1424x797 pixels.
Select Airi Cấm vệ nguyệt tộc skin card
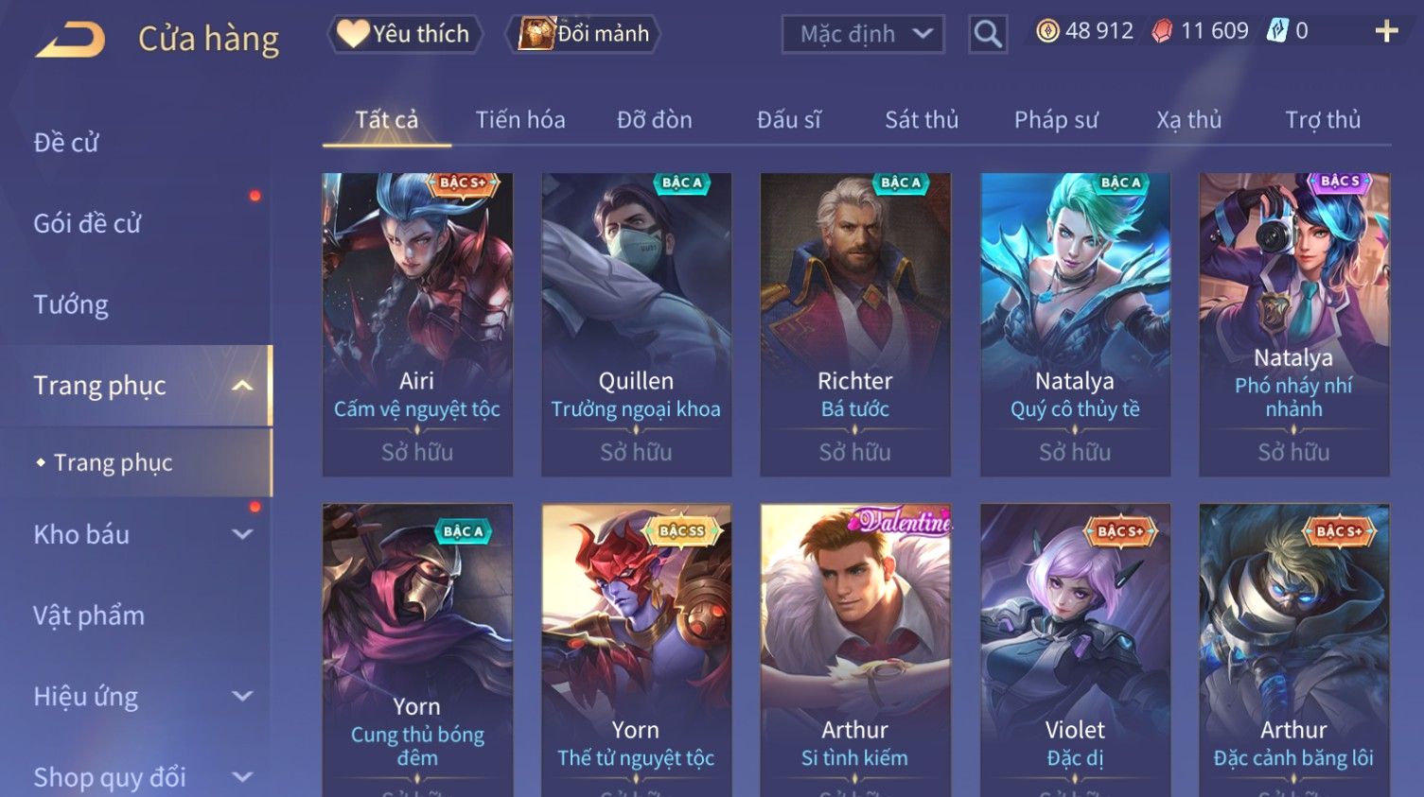(417, 324)
